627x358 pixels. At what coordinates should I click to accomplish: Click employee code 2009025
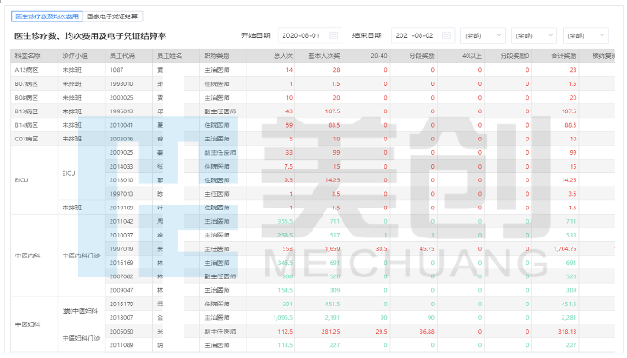[x=121, y=153]
